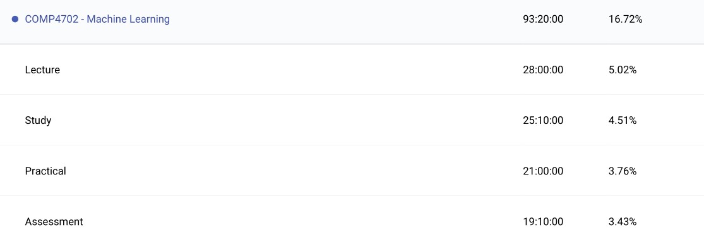Click the Lecture percentage 5.02%
This screenshot has height=244, width=704.
(623, 70)
